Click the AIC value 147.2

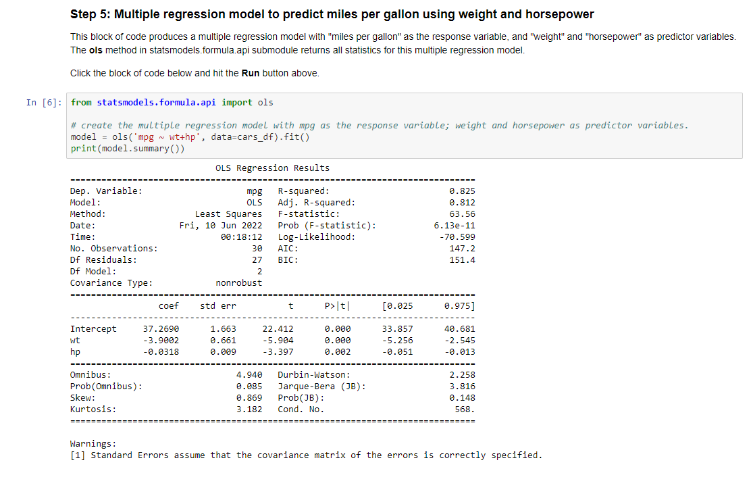[464, 248]
